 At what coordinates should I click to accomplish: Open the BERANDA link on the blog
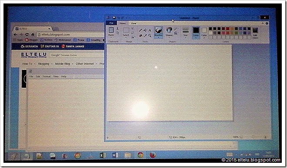(x=29, y=46)
